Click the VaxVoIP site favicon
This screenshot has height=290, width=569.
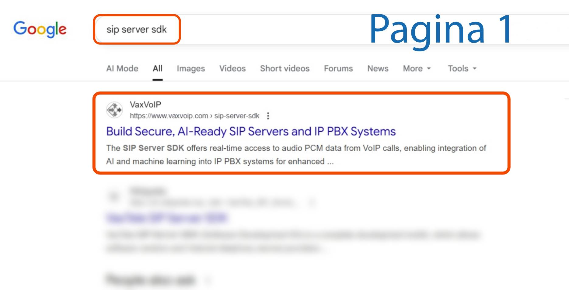tap(114, 110)
